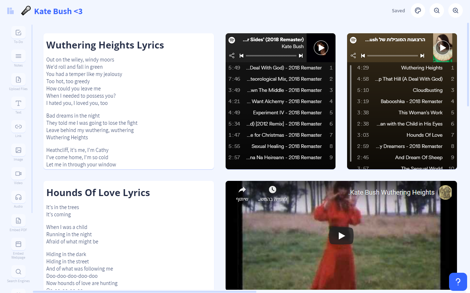Seek in the Hebrew-titled playlist progress bar

point(393,56)
